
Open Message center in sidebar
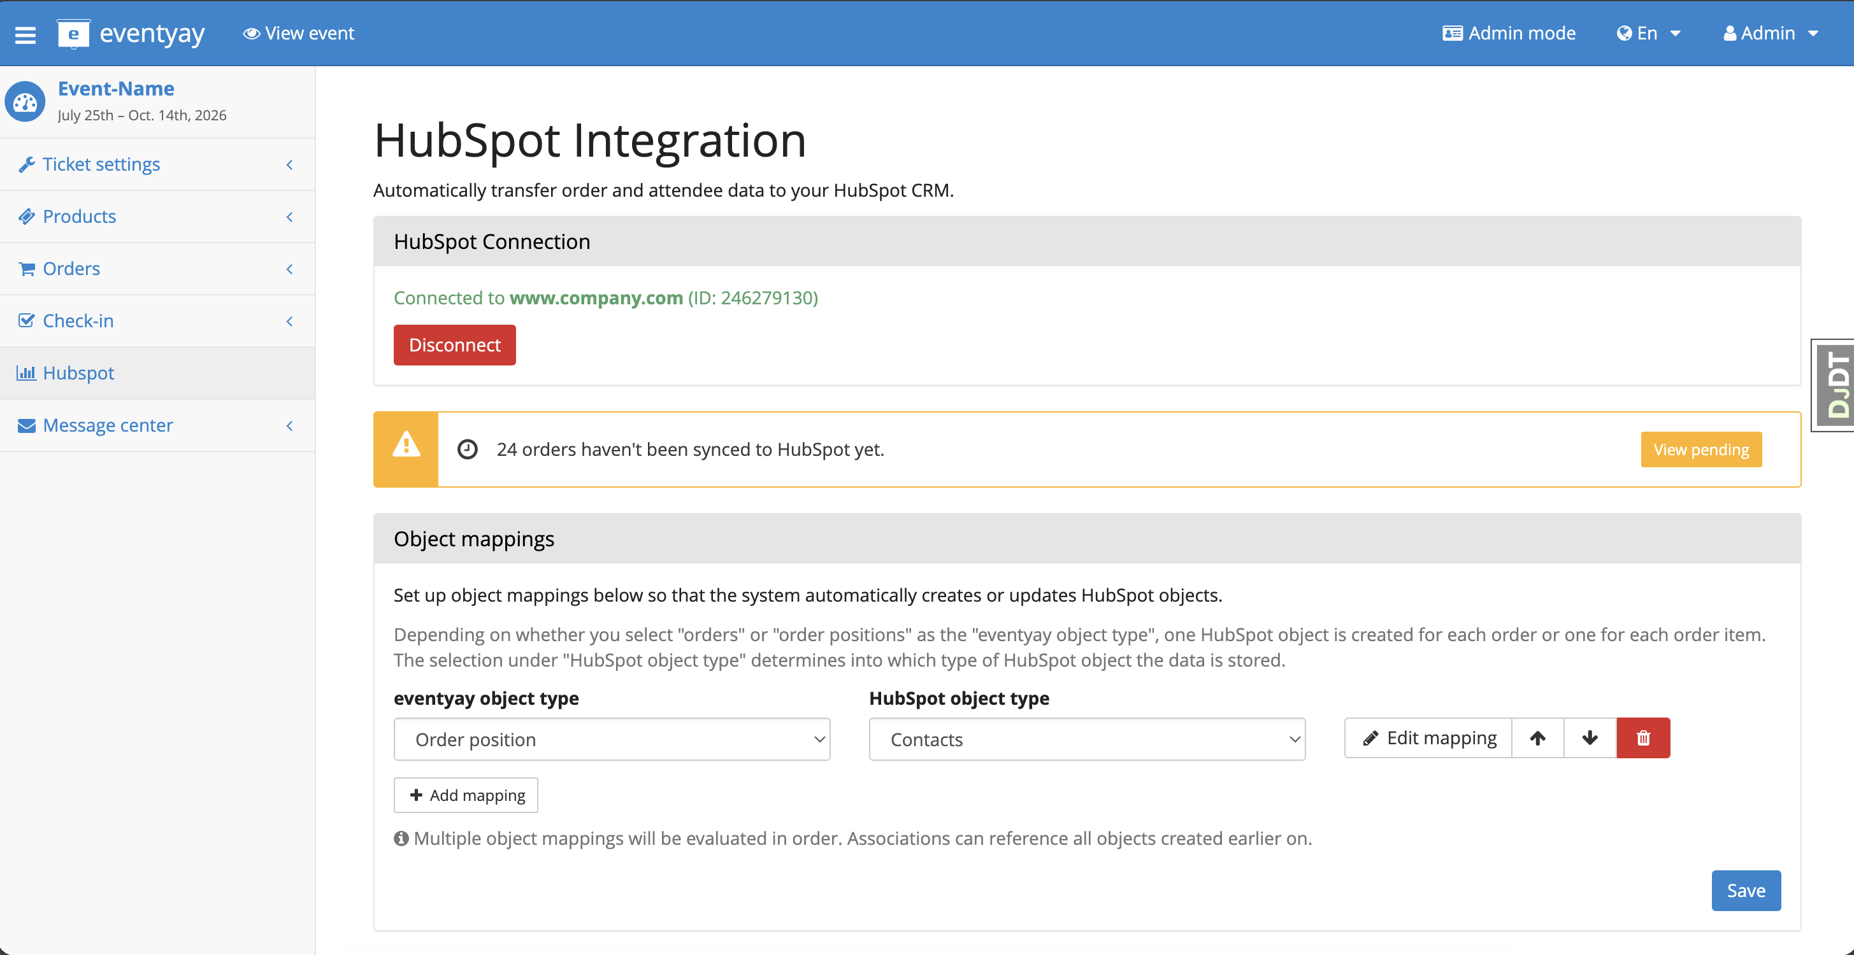(x=157, y=426)
